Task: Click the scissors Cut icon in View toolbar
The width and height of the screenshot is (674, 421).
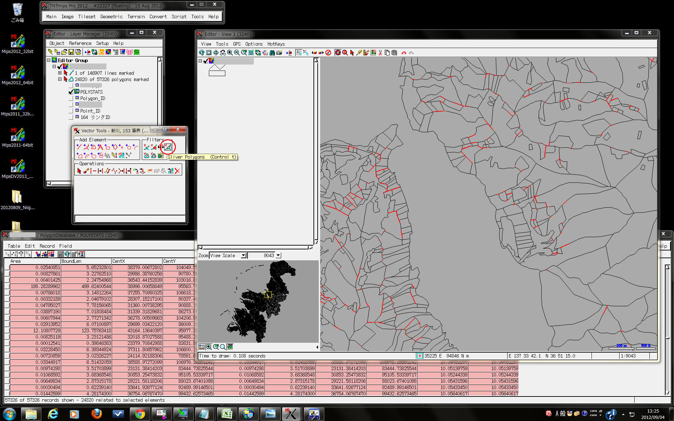Action: (x=380, y=53)
